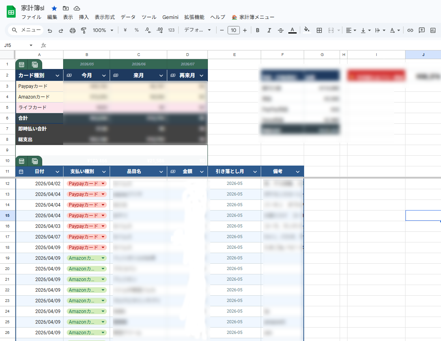
Task: Click the メニュー search box
Action: (x=26, y=30)
